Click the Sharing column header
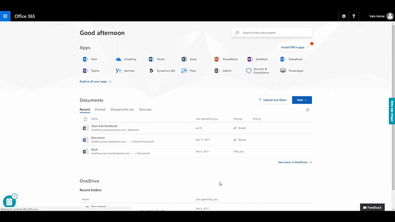This screenshot has width=395, height=222. click(x=238, y=119)
